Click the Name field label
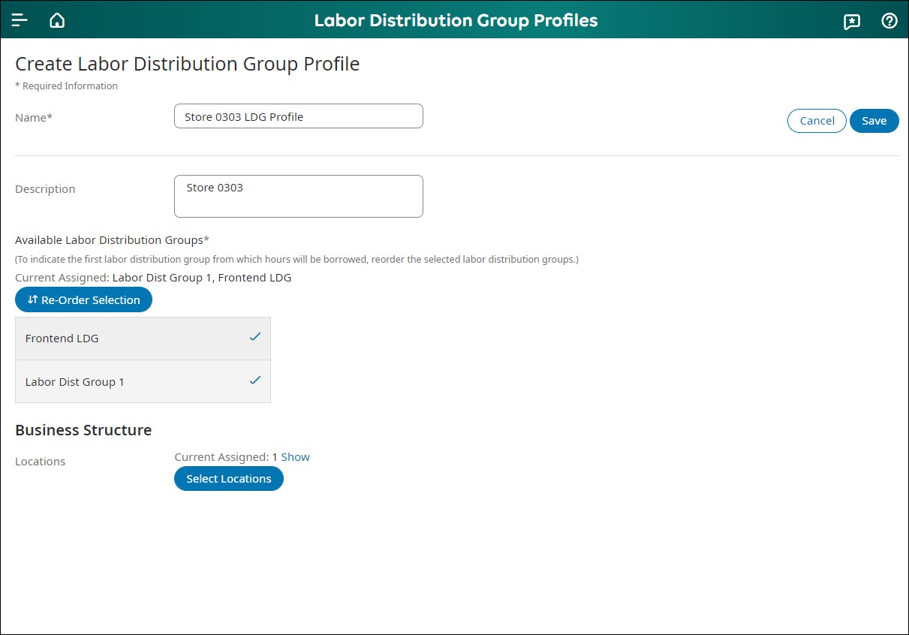Image resolution: width=909 pixels, height=635 pixels. coord(34,118)
